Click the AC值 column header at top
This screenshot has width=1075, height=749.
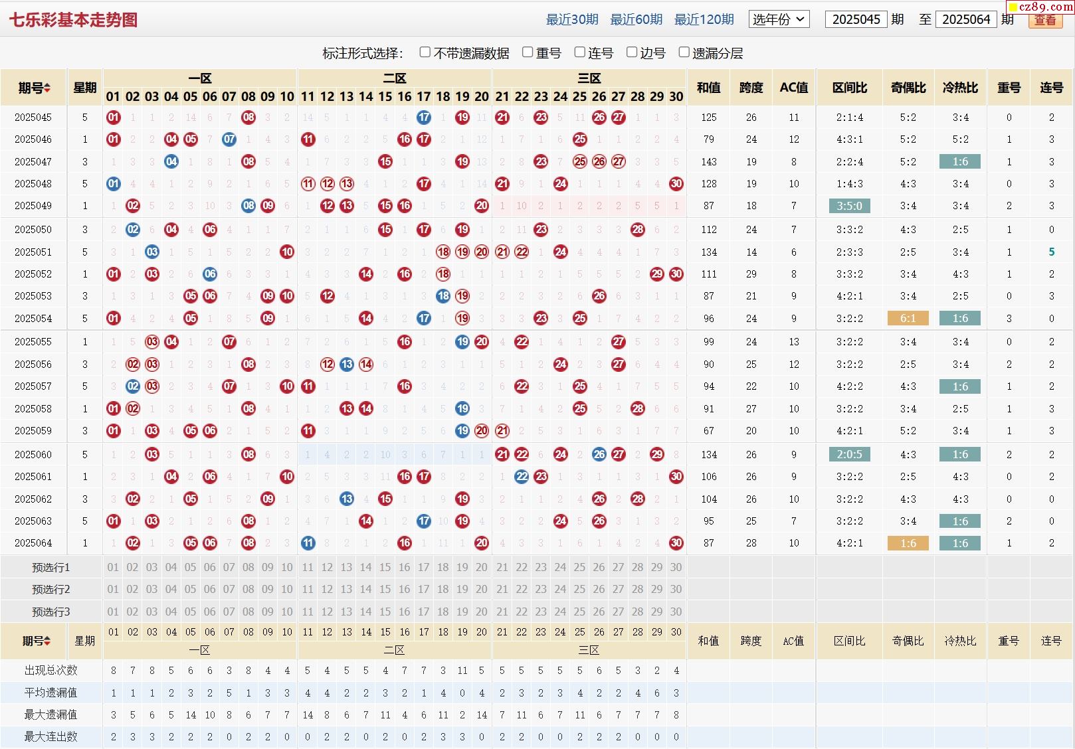(793, 88)
